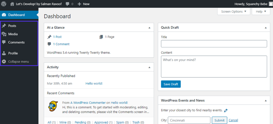Open the Hello world! post link
The height and width of the screenshot is (124, 273).
94,83
